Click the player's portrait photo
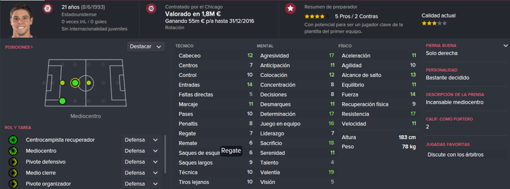The image size is (510, 189). [x=21, y=20]
